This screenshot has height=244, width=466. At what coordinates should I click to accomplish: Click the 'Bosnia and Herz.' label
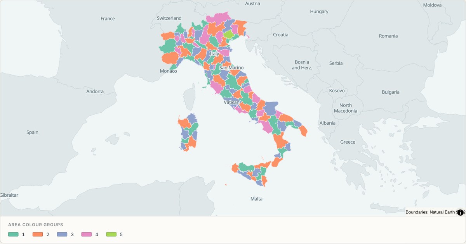point(302,65)
